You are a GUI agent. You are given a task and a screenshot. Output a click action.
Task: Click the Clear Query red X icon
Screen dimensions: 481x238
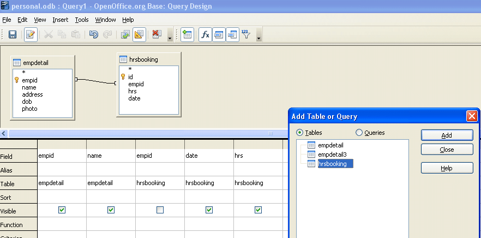157,34
